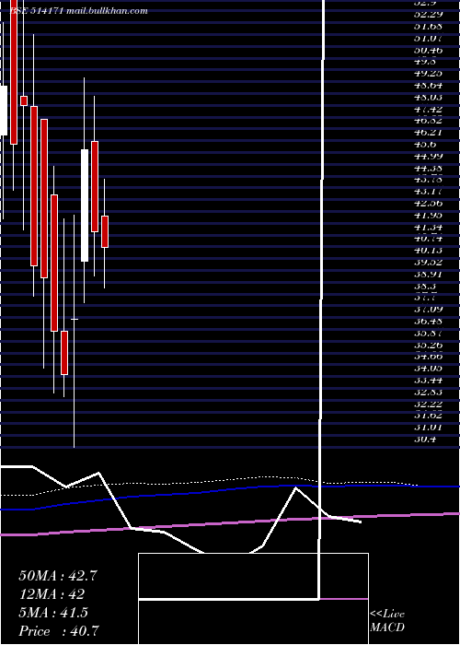460x645 pixels.
Task: Click the 41.95 price axis label
Action: (x=428, y=215)
